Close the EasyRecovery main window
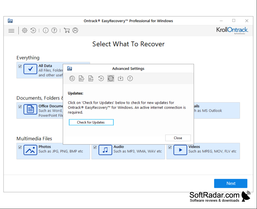The height and width of the screenshot is (209, 257). click(x=247, y=21)
